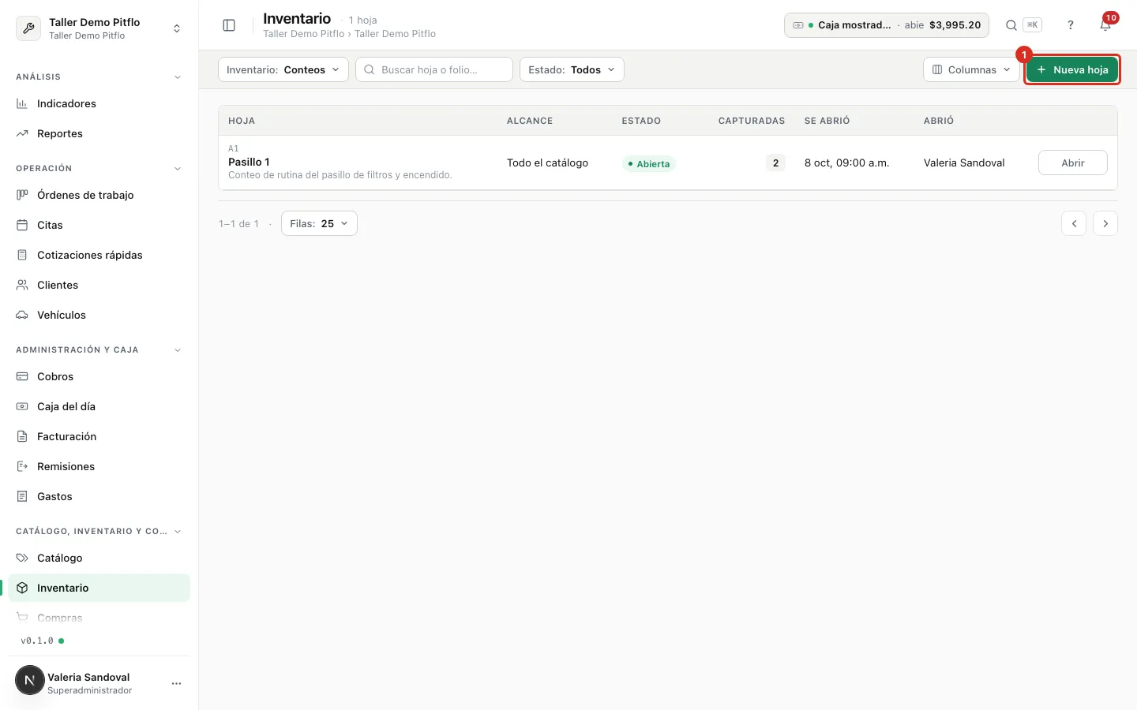
Task: Click the Gastos receipt icon
Action: point(22,496)
